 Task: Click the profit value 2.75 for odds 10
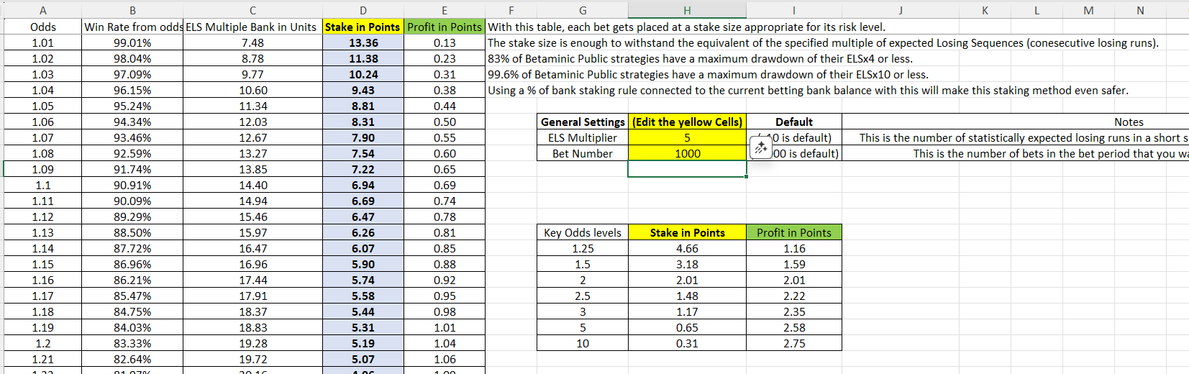[x=794, y=343]
